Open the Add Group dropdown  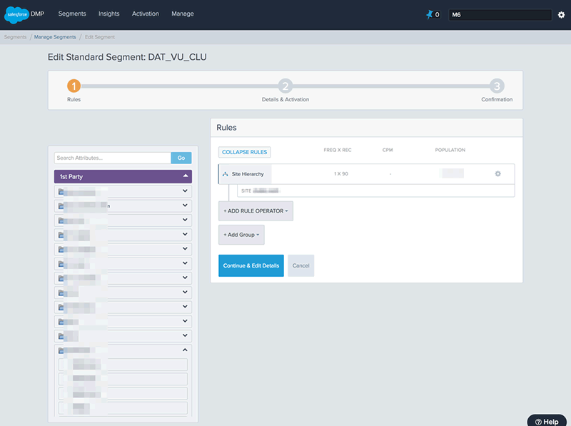(241, 234)
